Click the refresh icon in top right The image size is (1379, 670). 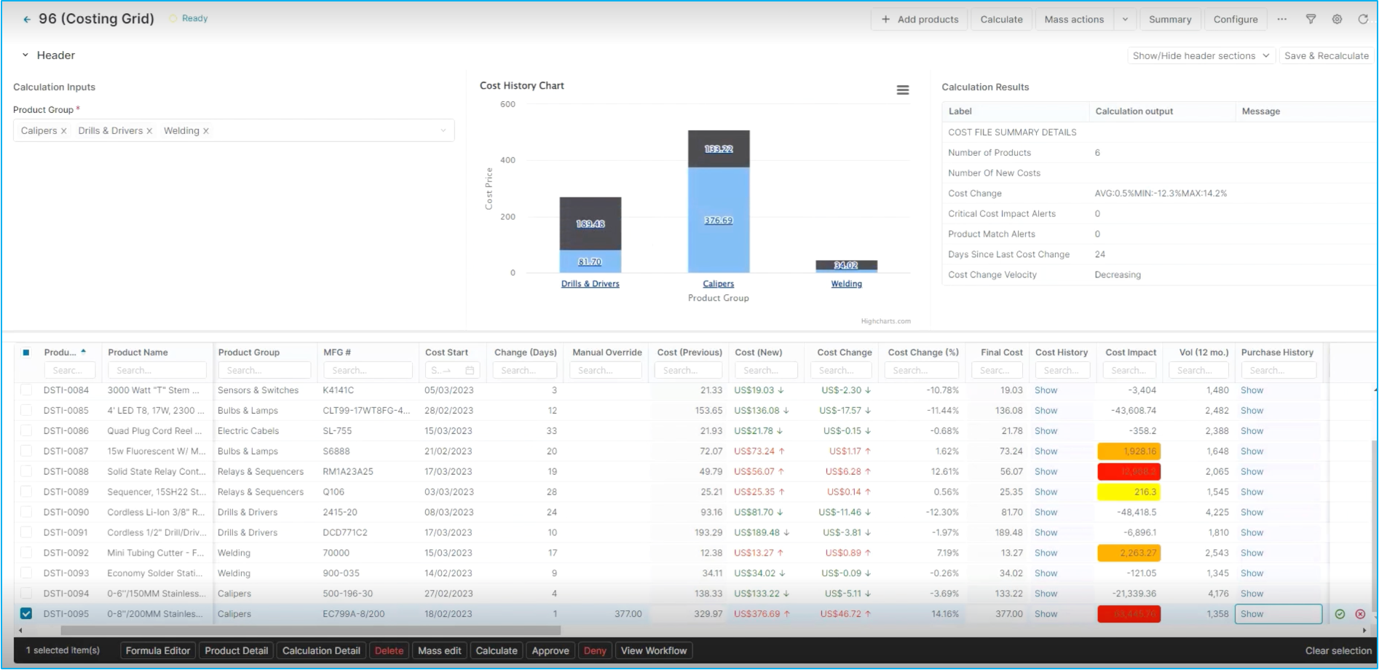pyautogui.click(x=1363, y=20)
